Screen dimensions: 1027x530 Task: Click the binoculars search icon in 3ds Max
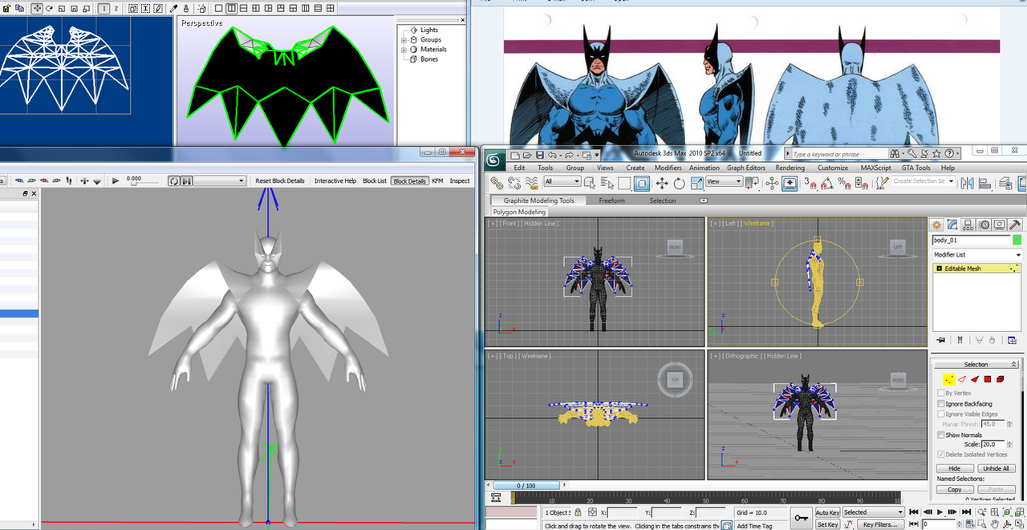point(895,154)
